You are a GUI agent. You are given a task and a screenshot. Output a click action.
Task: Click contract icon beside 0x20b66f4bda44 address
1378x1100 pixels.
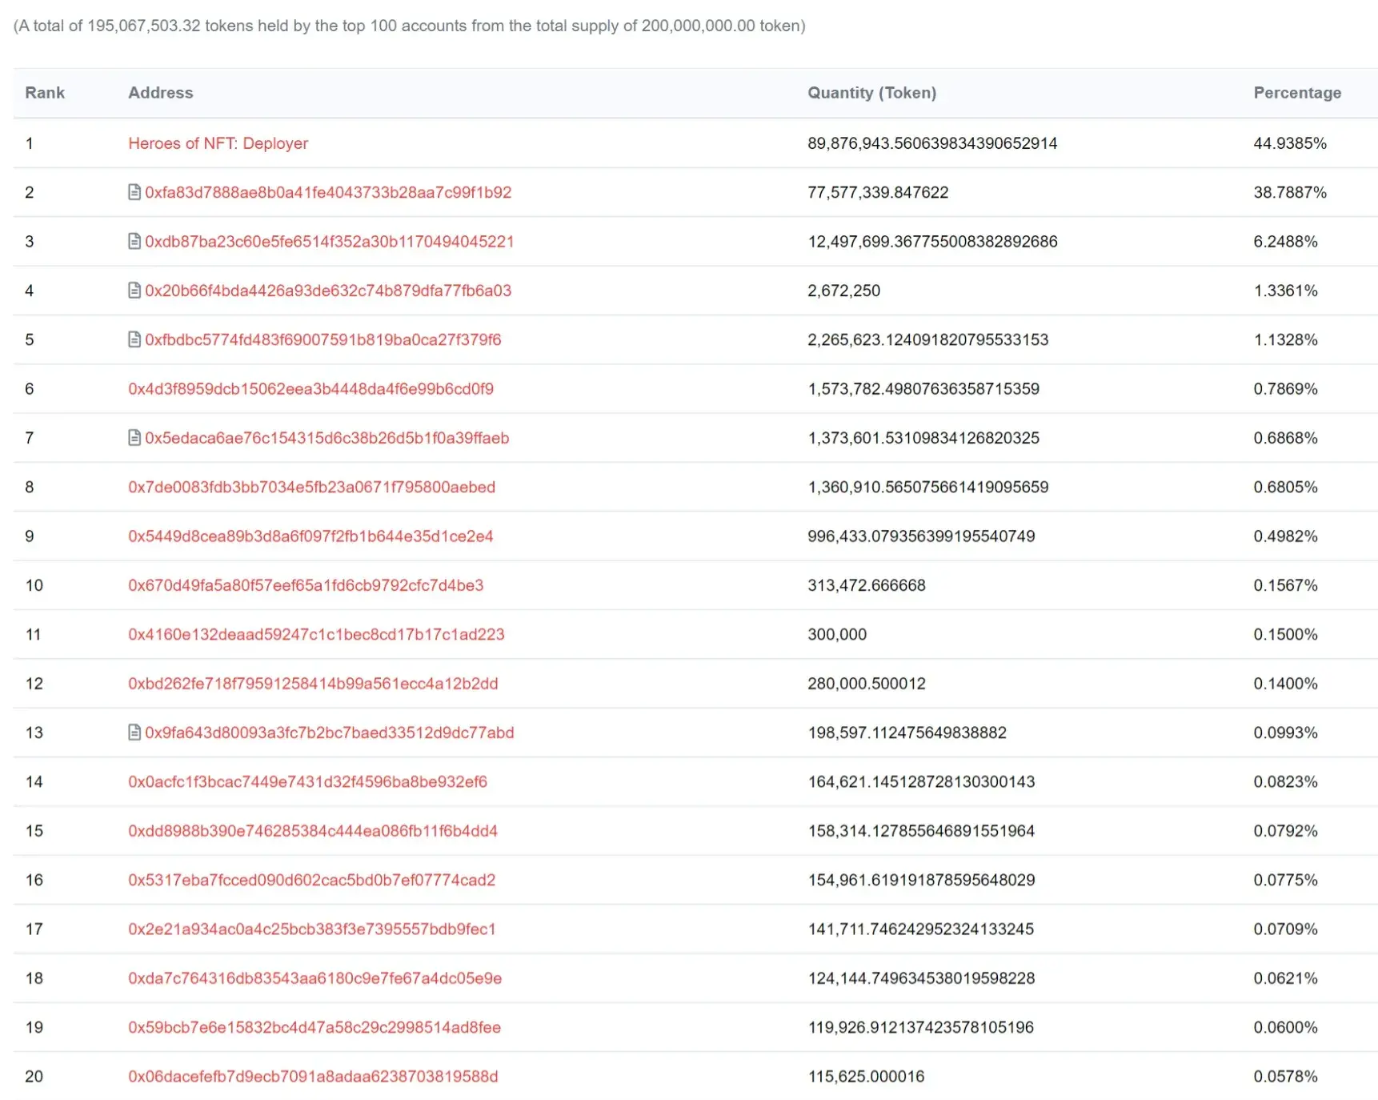(134, 291)
